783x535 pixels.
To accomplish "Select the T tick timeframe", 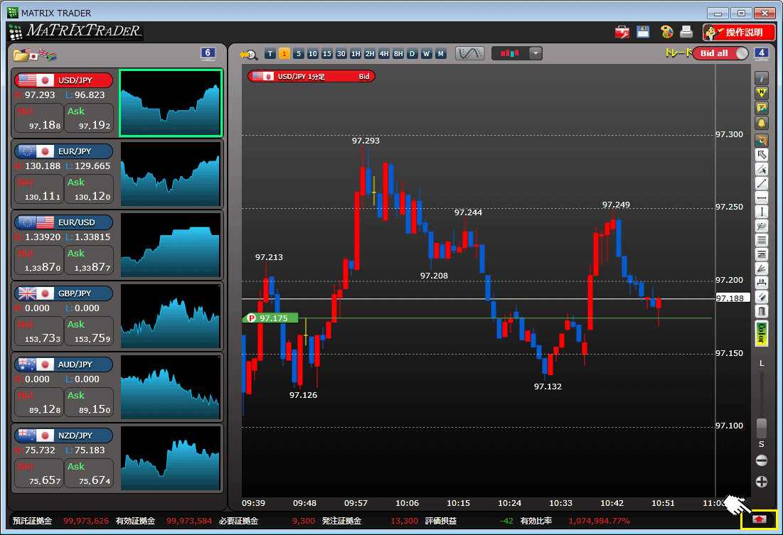I will (270, 53).
